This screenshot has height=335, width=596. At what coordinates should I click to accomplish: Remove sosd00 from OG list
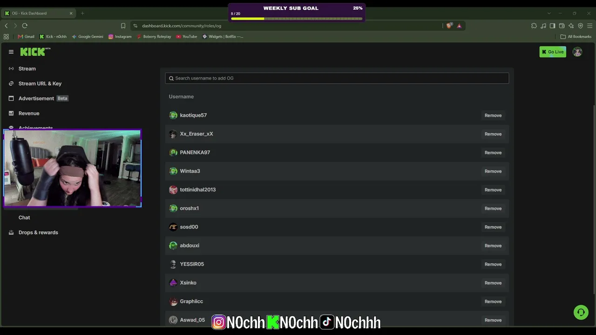(x=493, y=227)
